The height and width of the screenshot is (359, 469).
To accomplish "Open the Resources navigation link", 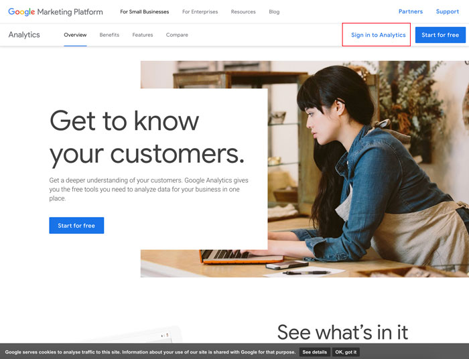I will 243,12.
